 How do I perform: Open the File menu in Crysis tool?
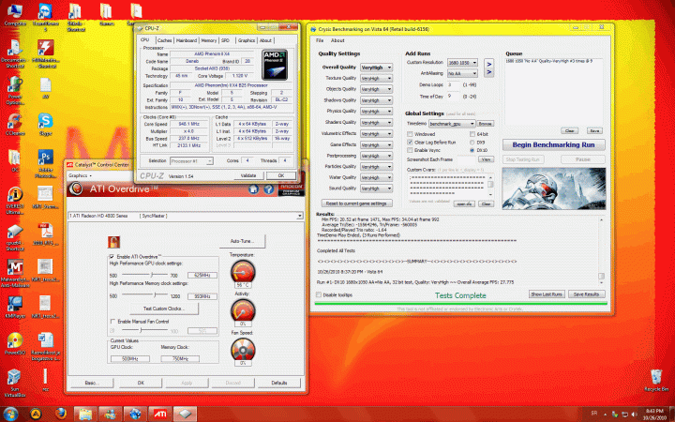pos(320,40)
